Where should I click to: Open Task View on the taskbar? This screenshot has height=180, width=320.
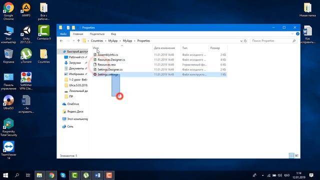28,175
